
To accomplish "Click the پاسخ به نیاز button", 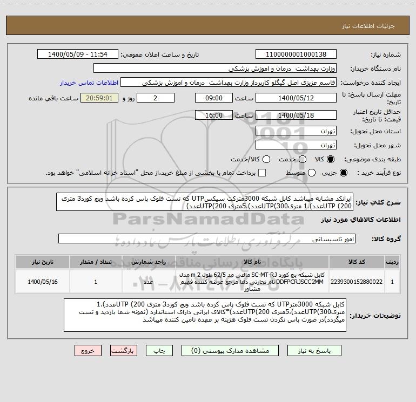I will (314, 351).
